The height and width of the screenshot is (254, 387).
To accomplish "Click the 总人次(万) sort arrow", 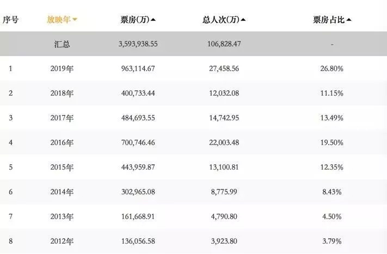I will pyautogui.click(x=243, y=20).
